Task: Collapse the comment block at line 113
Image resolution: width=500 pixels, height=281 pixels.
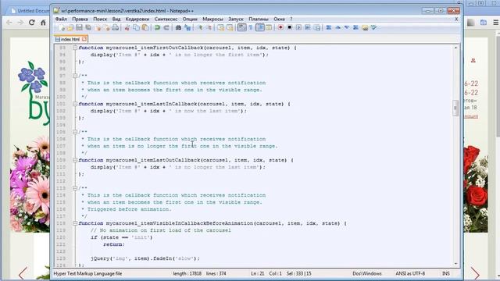Action: (x=75, y=188)
